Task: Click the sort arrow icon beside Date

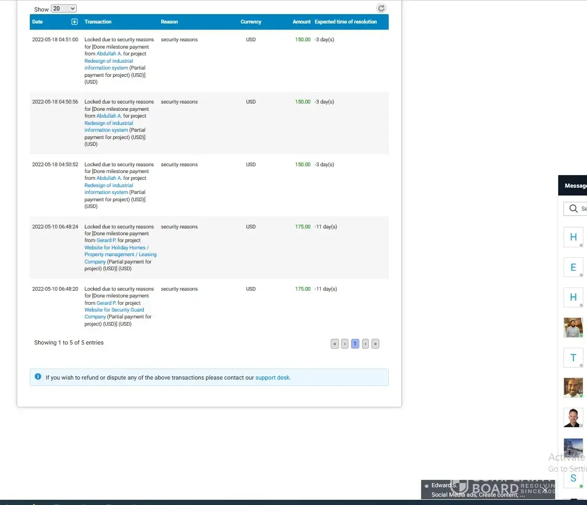Action: (x=74, y=22)
